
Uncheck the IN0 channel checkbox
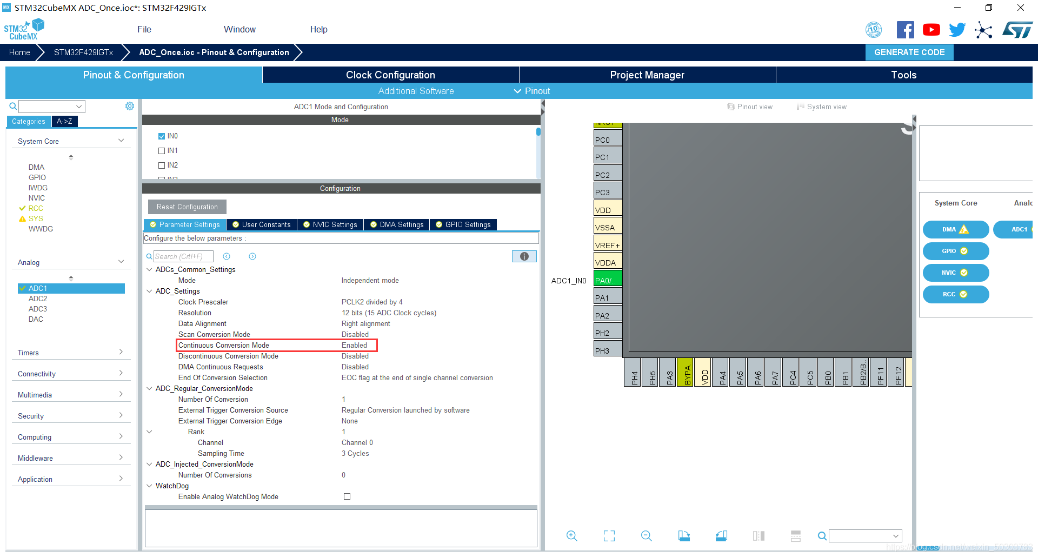pyautogui.click(x=162, y=136)
